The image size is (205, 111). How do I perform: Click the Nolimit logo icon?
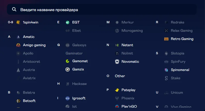click(x=117, y=53)
